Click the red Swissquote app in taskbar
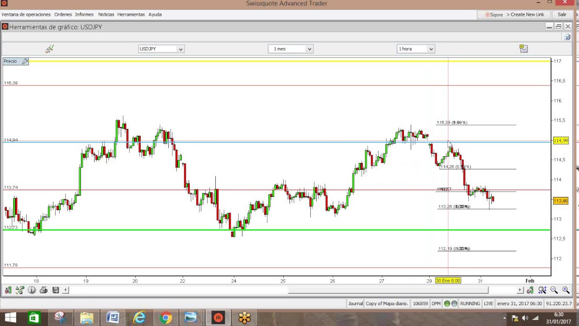The height and width of the screenshot is (326, 579). coord(218,318)
